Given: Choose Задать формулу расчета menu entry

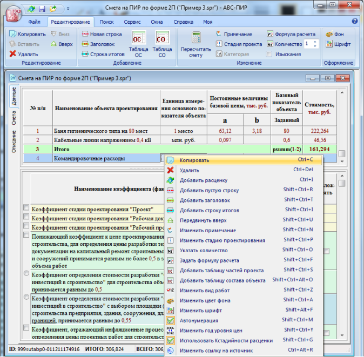Looking at the screenshot, I should (244, 260).
